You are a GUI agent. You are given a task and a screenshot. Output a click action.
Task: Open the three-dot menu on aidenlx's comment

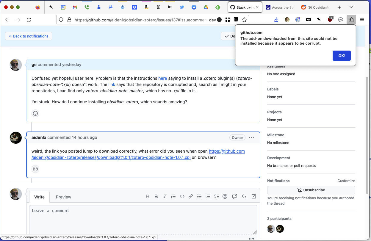click(251, 137)
